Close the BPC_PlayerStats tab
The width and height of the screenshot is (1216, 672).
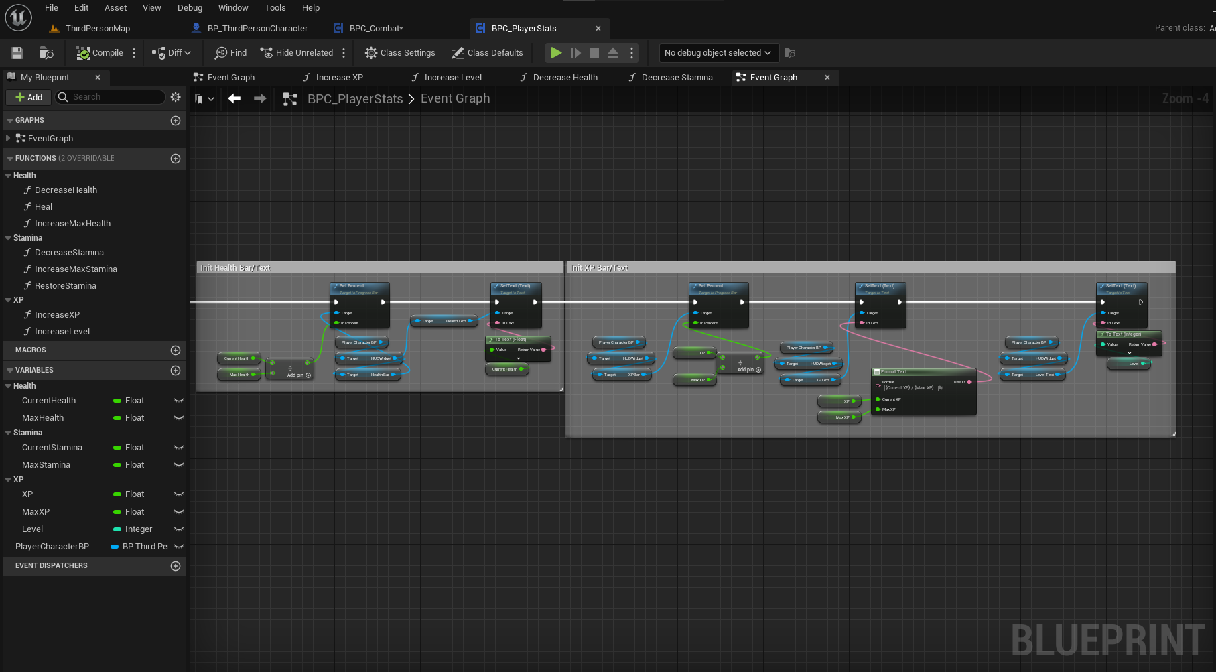tap(598, 29)
